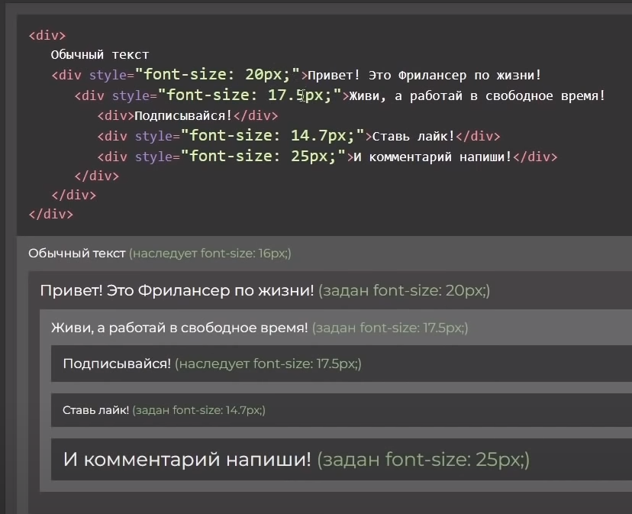Image resolution: width=632 pixels, height=514 pixels.
Task: Click rendered 'Ставь лайк!' in preview
Action: tap(96, 410)
